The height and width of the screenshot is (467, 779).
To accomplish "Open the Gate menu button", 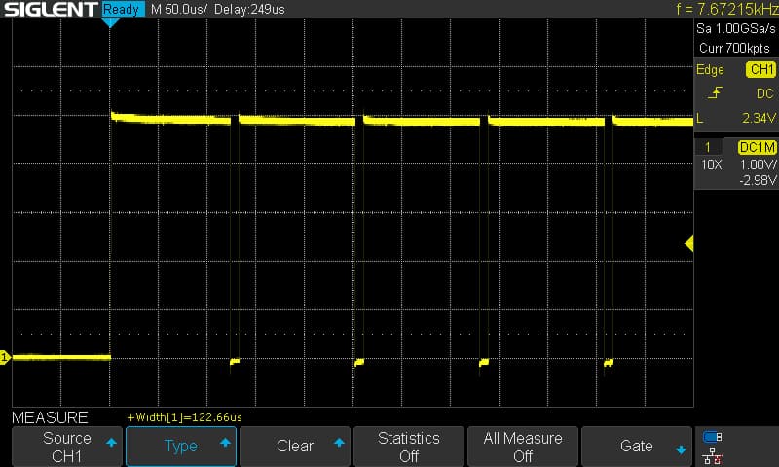I will coord(637,447).
